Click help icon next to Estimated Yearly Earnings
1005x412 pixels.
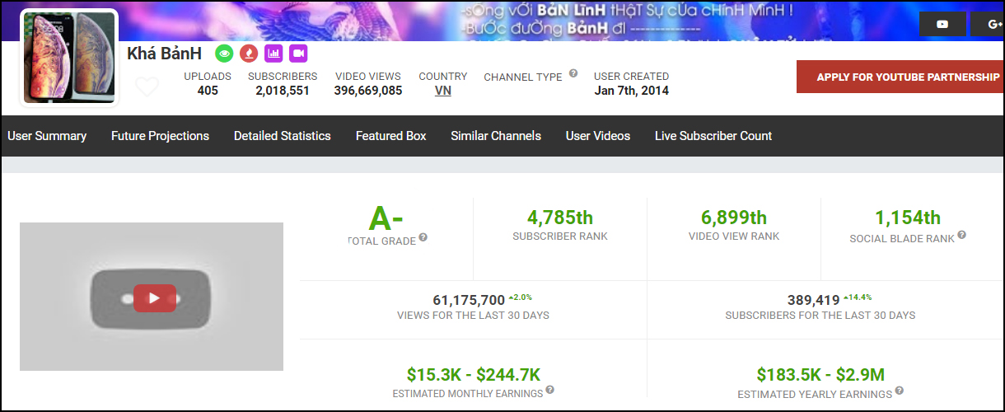pyautogui.click(x=899, y=391)
